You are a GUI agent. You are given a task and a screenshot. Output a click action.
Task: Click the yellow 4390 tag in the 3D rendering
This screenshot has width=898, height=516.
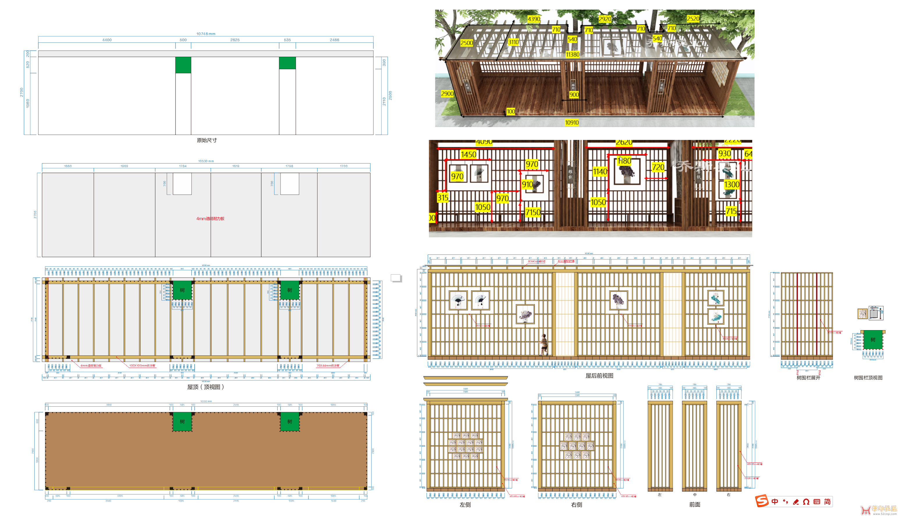pos(534,19)
